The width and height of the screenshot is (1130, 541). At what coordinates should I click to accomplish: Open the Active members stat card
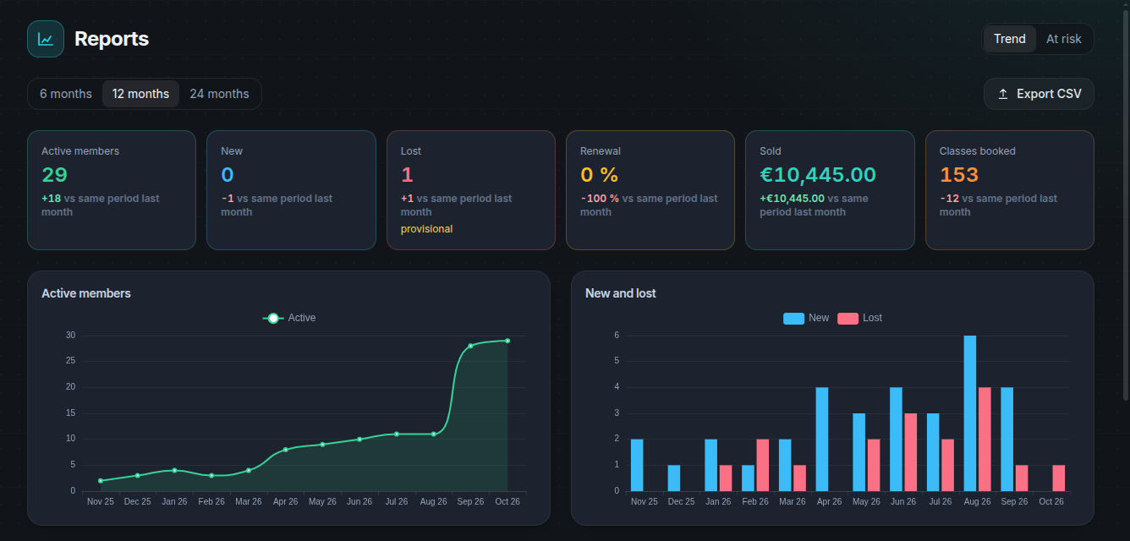click(x=112, y=190)
